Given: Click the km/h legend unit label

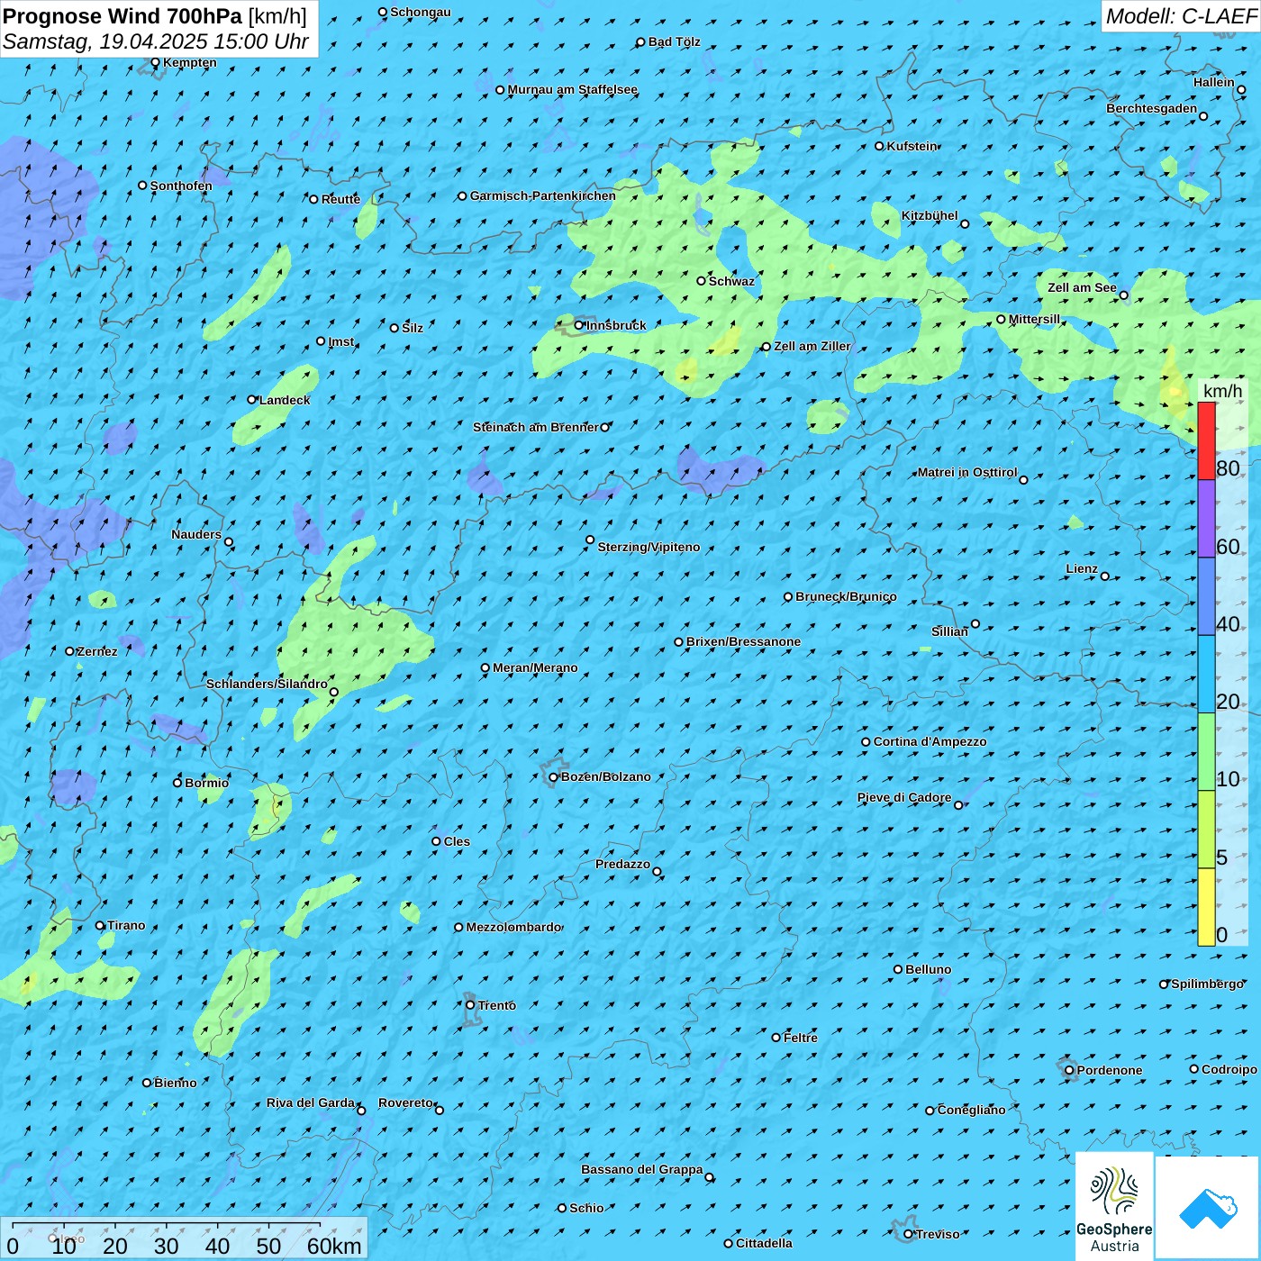Looking at the screenshot, I should tap(1222, 391).
